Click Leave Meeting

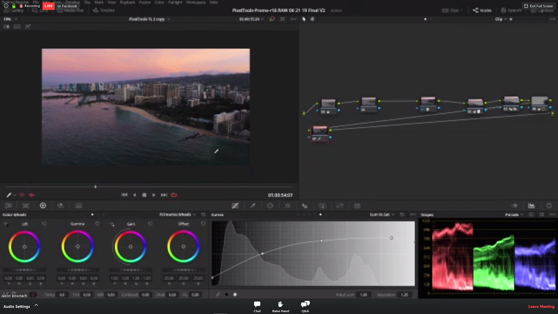click(x=541, y=306)
